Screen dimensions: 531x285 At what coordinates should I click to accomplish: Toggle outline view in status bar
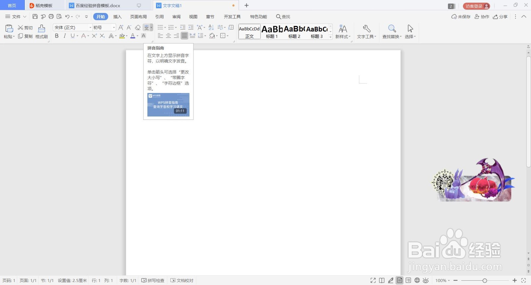point(408,281)
